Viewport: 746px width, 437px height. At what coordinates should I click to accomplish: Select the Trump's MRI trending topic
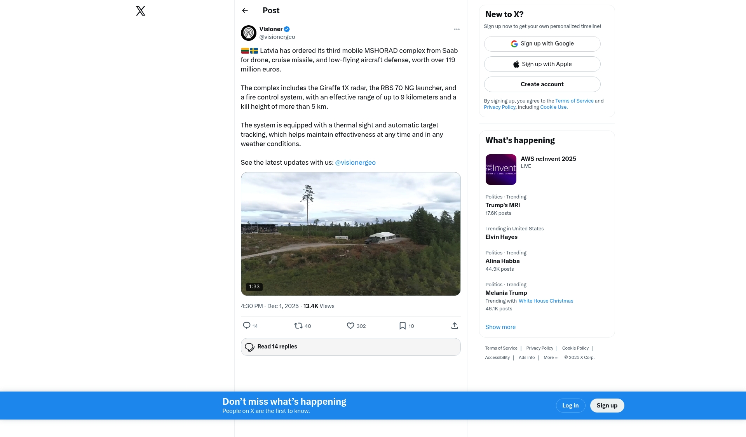pos(502,205)
